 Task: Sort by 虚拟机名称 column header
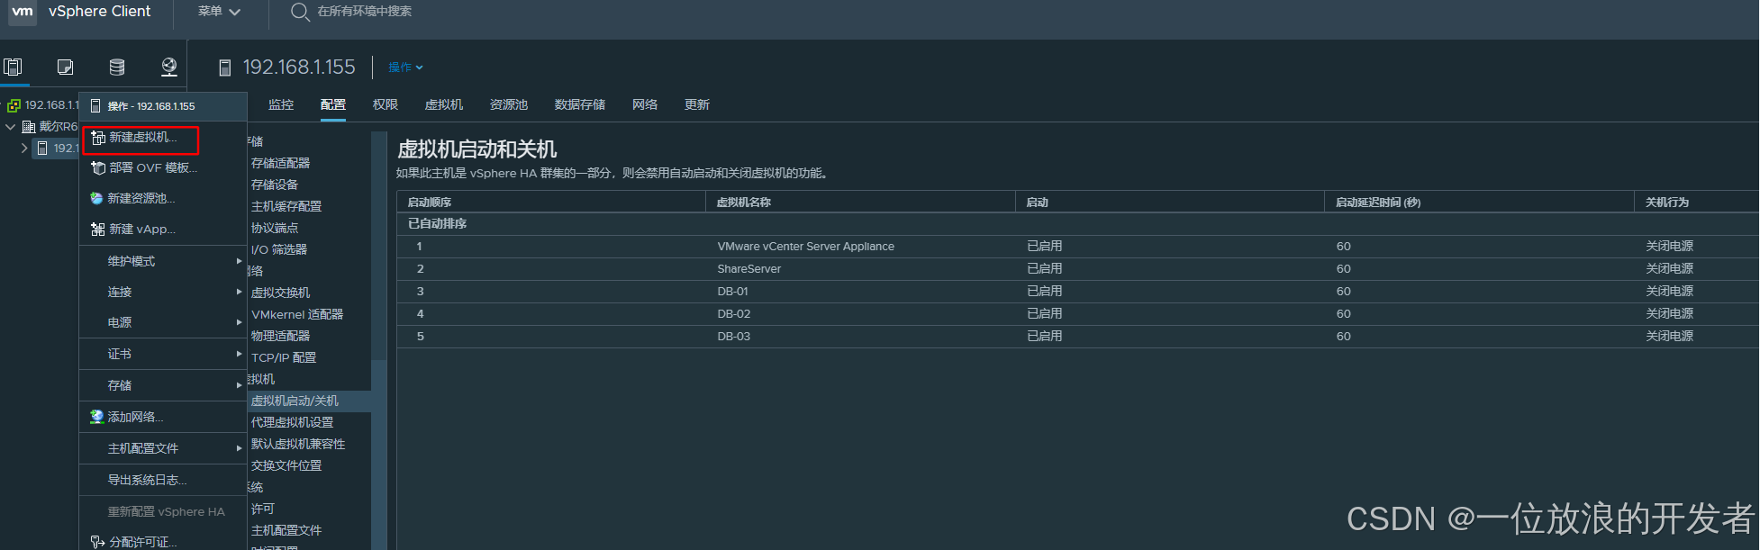click(x=860, y=202)
